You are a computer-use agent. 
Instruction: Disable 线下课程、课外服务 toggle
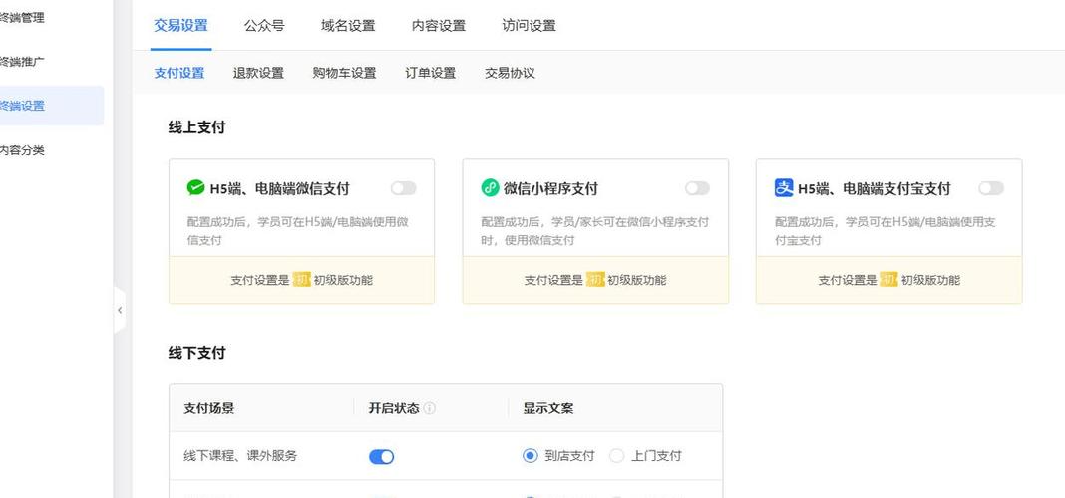[x=382, y=456]
